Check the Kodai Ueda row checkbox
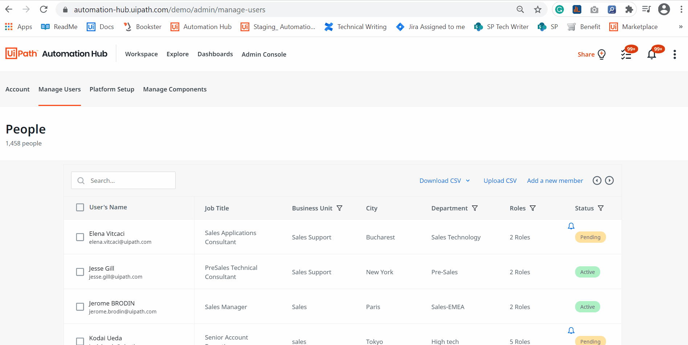The height and width of the screenshot is (345, 688). tap(80, 341)
